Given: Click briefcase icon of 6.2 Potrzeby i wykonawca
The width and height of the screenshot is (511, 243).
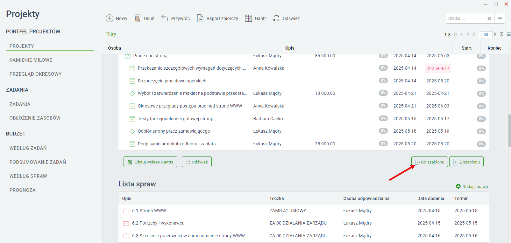Looking at the screenshot, I should coord(126,223).
